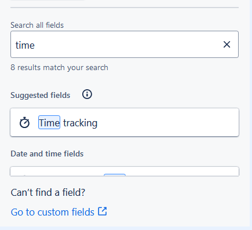
Task: Click the word "tracking" in the suggested card
Action: (x=80, y=123)
